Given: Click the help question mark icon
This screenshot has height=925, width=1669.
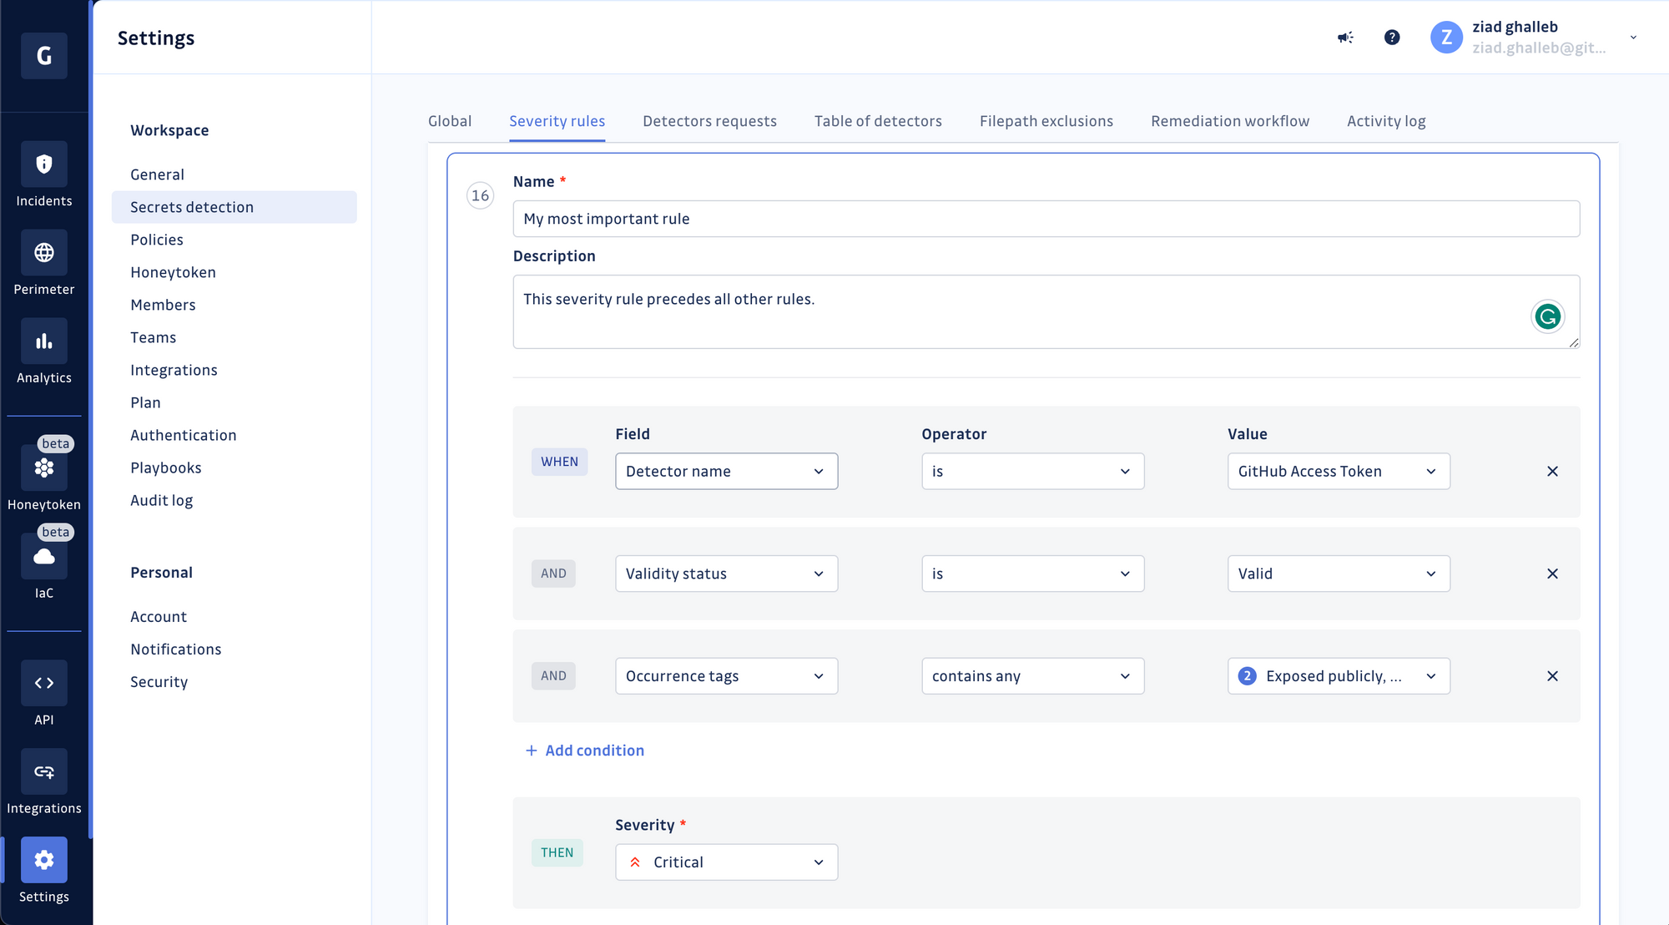Looking at the screenshot, I should coord(1392,38).
